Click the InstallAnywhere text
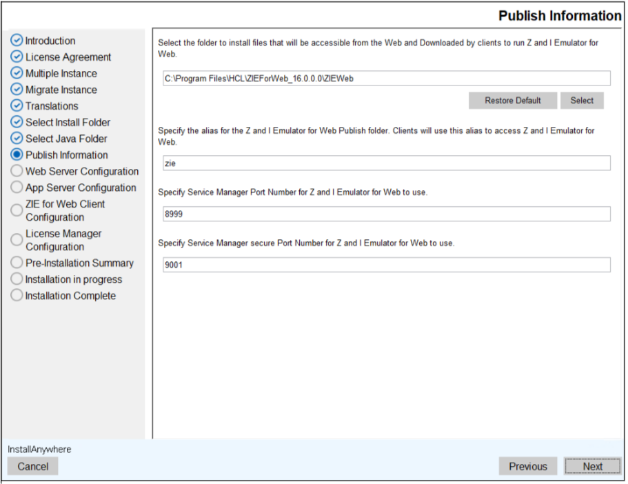The width and height of the screenshot is (628, 484). (x=39, y=449)
